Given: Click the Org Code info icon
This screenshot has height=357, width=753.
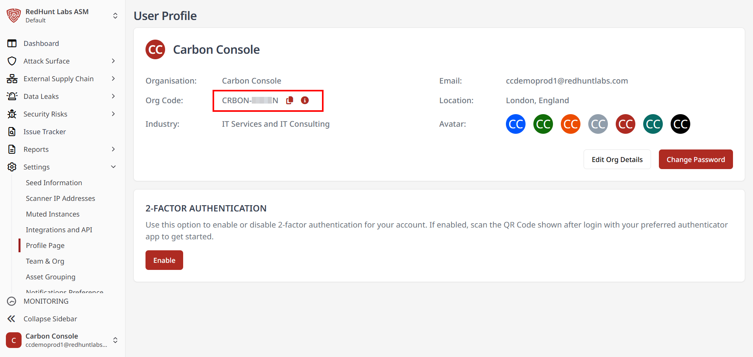Looking at the screenshot, I should click(x=305, y=100).
